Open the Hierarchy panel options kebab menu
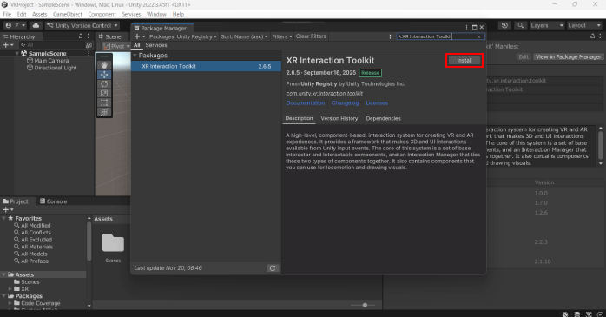This screenshot has width=606, height=317. coord(88,36)
